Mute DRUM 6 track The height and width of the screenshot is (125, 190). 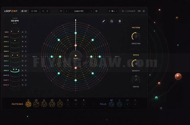coord(23,56)
